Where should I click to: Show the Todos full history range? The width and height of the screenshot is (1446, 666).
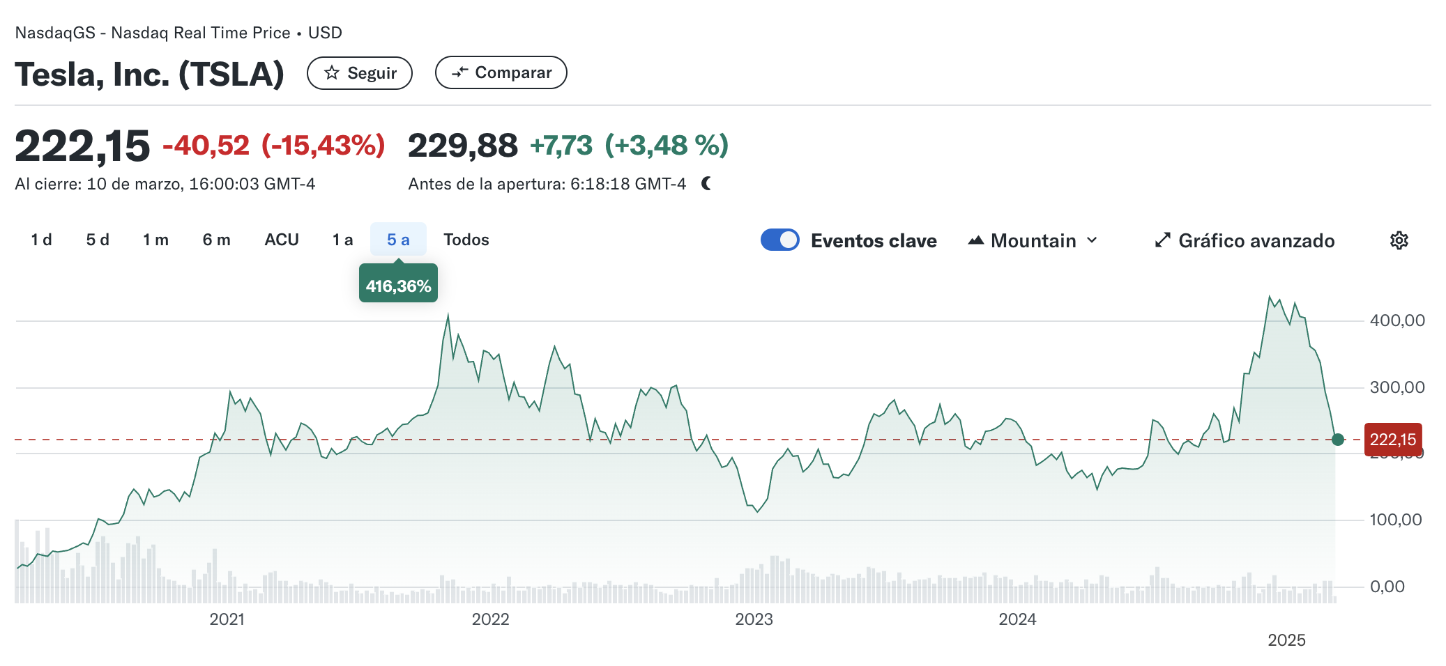(x=466, y=240)
